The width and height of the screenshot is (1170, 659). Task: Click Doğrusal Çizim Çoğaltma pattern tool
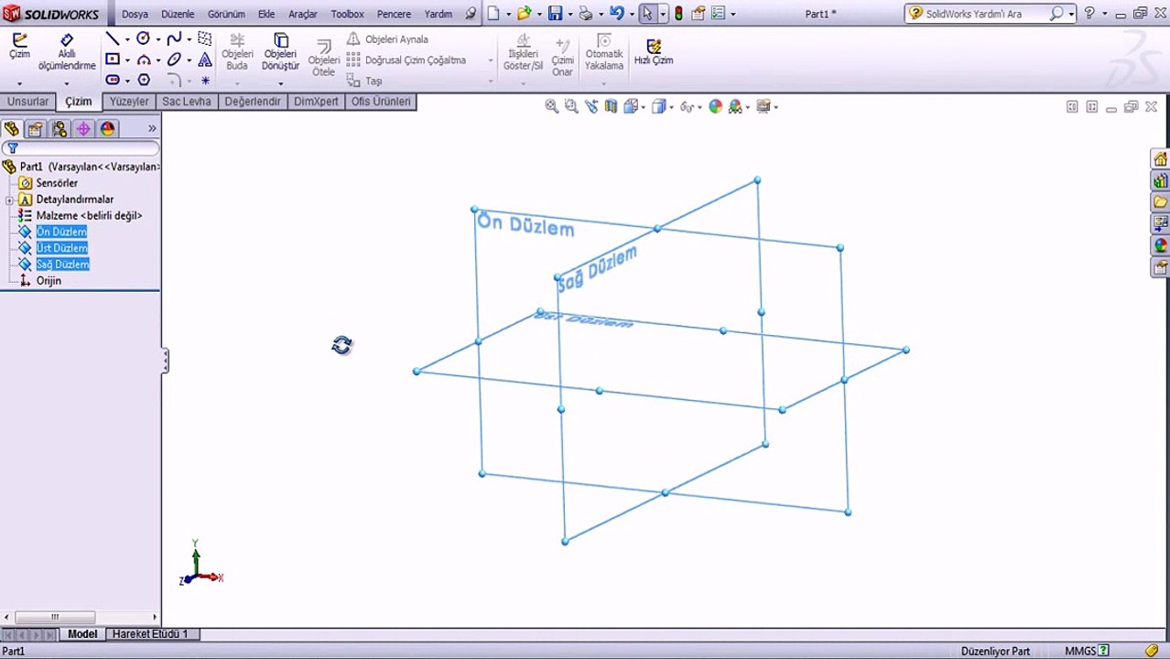406,60
